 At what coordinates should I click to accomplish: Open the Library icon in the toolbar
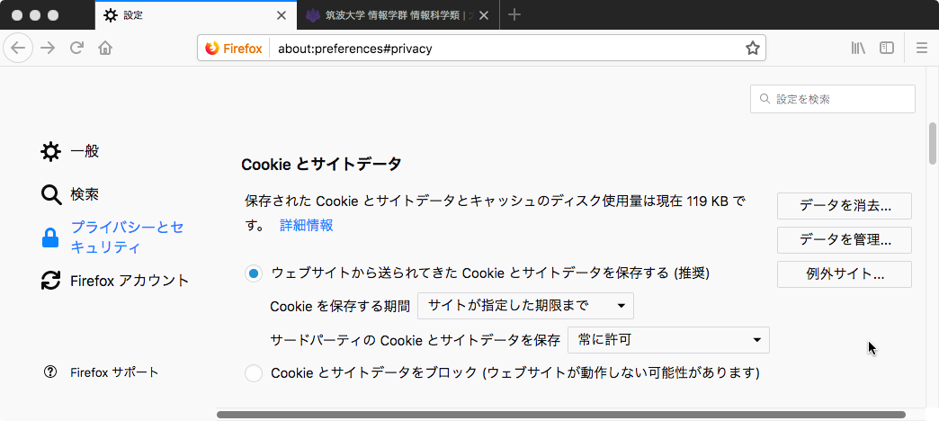[858, 49]
